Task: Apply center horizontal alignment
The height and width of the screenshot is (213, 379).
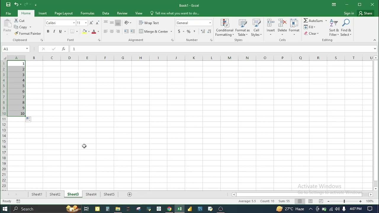Action: pos(112,31)
